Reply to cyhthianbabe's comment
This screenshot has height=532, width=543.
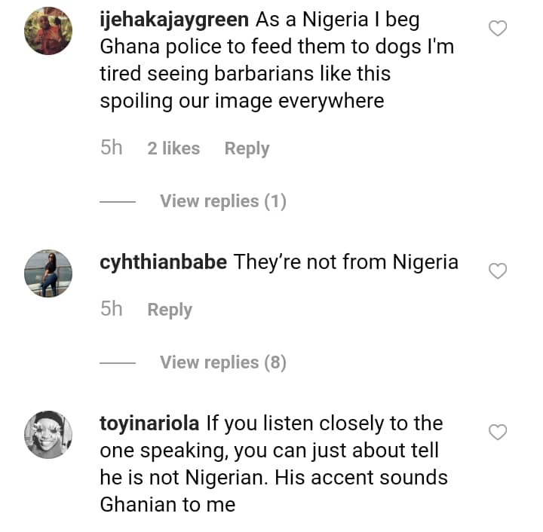pos(170,310)
